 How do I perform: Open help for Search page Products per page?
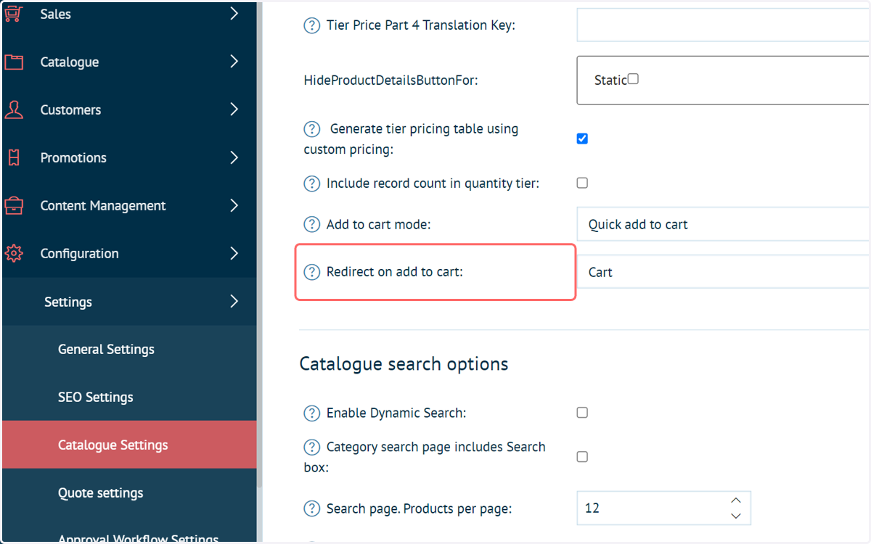[311, 508]
